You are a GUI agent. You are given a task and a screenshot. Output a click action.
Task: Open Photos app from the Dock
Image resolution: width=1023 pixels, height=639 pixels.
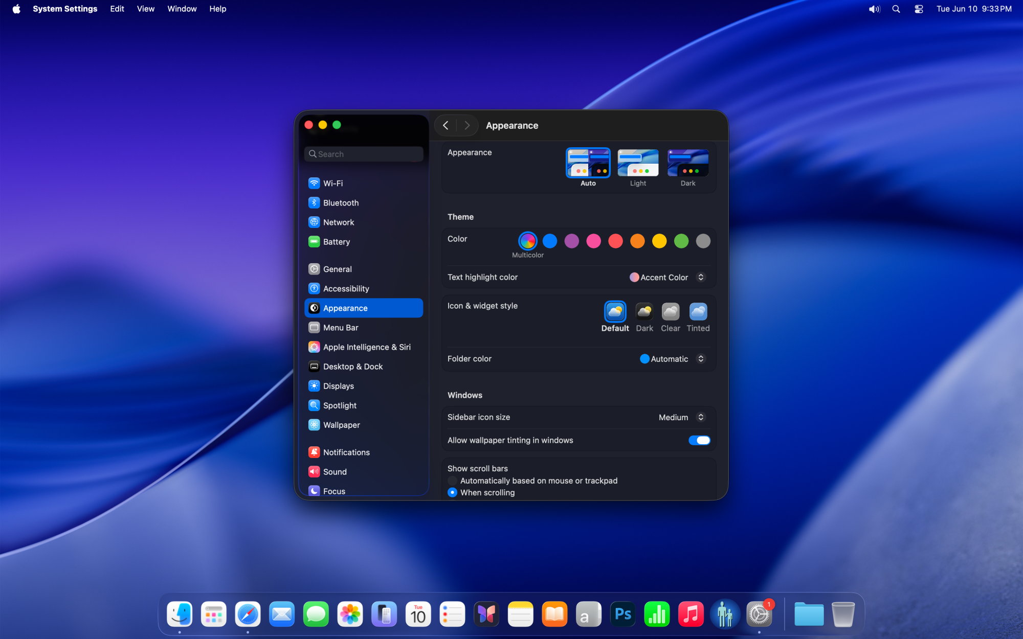click(x=350, y=614)
